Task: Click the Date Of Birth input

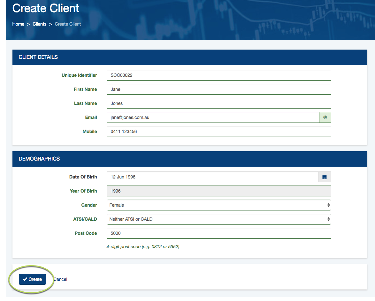Action: (x=213, y=177)
